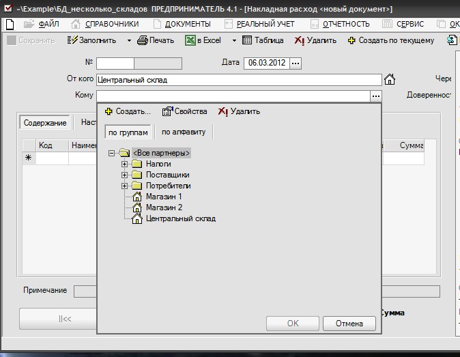Click the Print printer icon in toolbar
The width and height of the screenshot is (460, 357).
pyautogui.click(x=142, y=40)
